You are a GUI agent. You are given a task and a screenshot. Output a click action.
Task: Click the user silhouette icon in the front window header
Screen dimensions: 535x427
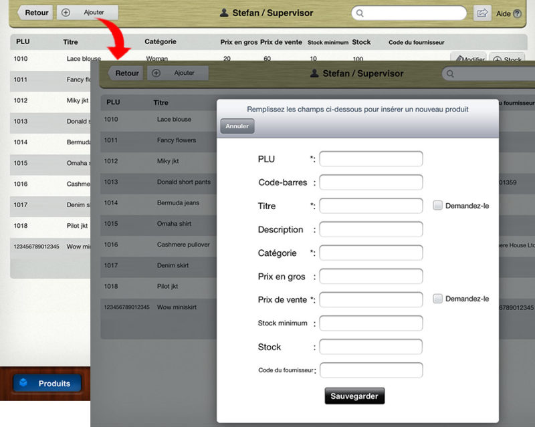pos(314,74)
